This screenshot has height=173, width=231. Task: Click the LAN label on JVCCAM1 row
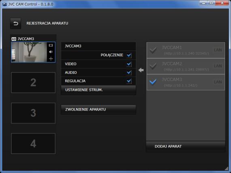pos(218,50)
